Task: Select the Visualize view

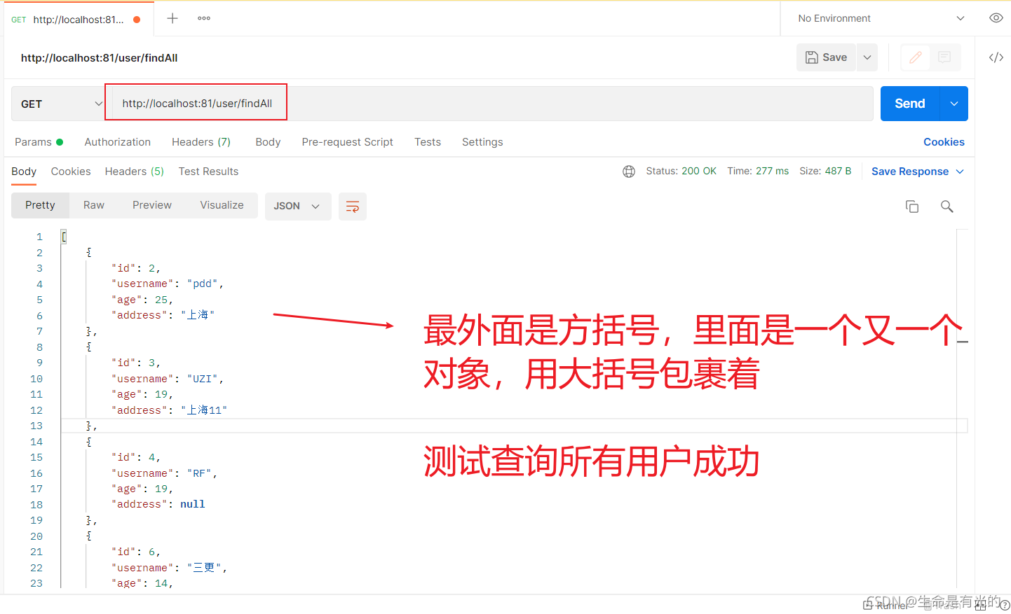Action: 222,205
